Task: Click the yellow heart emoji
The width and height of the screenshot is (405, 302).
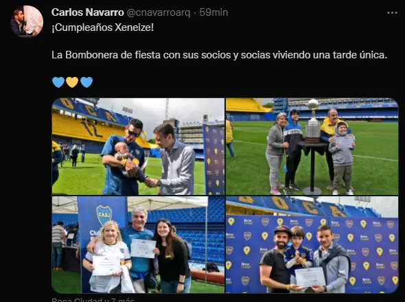Action: (72, 82)
